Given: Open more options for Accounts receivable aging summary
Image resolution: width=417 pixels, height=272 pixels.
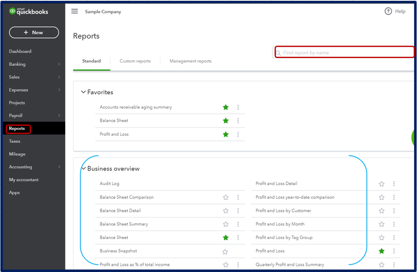Looking at the screenshot, I should click(238, 107).
